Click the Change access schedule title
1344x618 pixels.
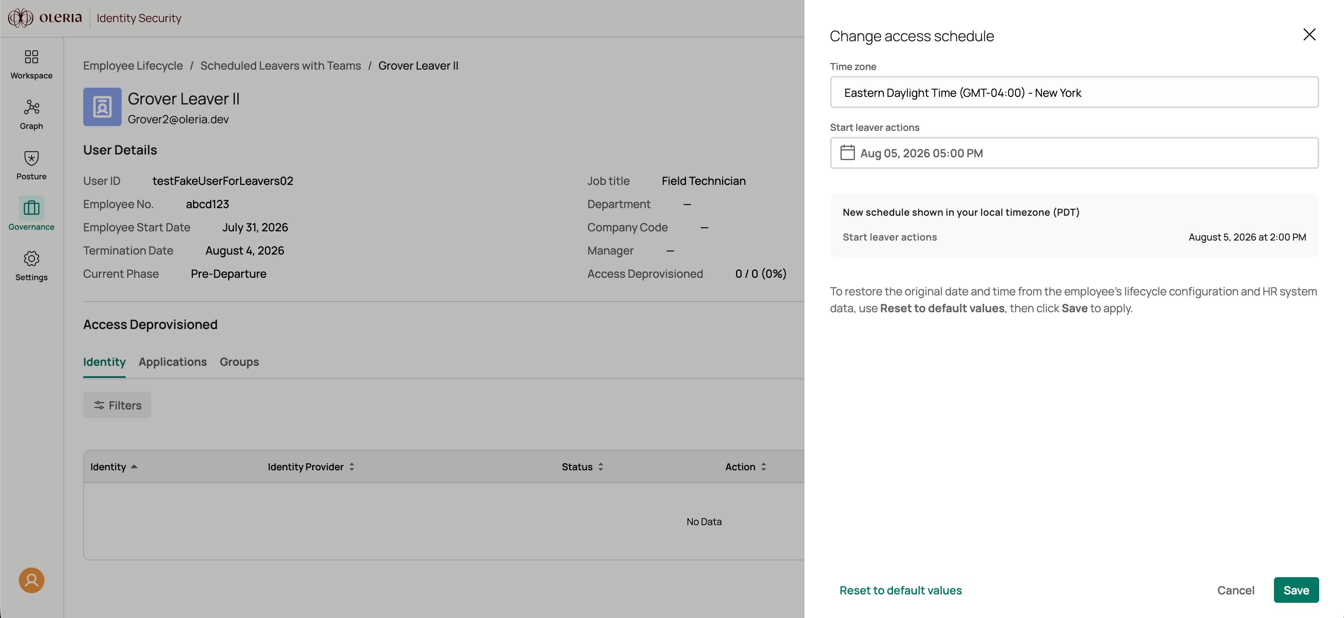click(911, 36)
